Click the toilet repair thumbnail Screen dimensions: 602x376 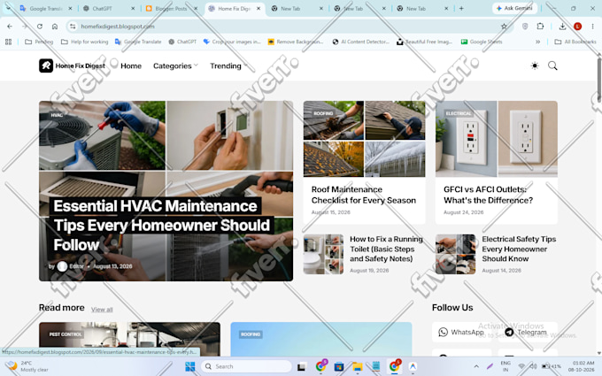(x=323, y=254)
